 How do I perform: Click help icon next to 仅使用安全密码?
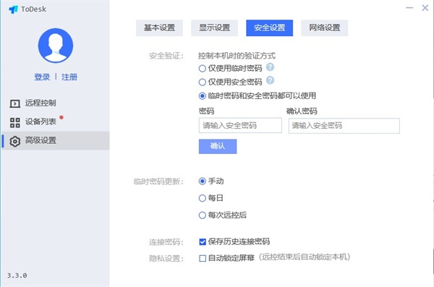270,80
